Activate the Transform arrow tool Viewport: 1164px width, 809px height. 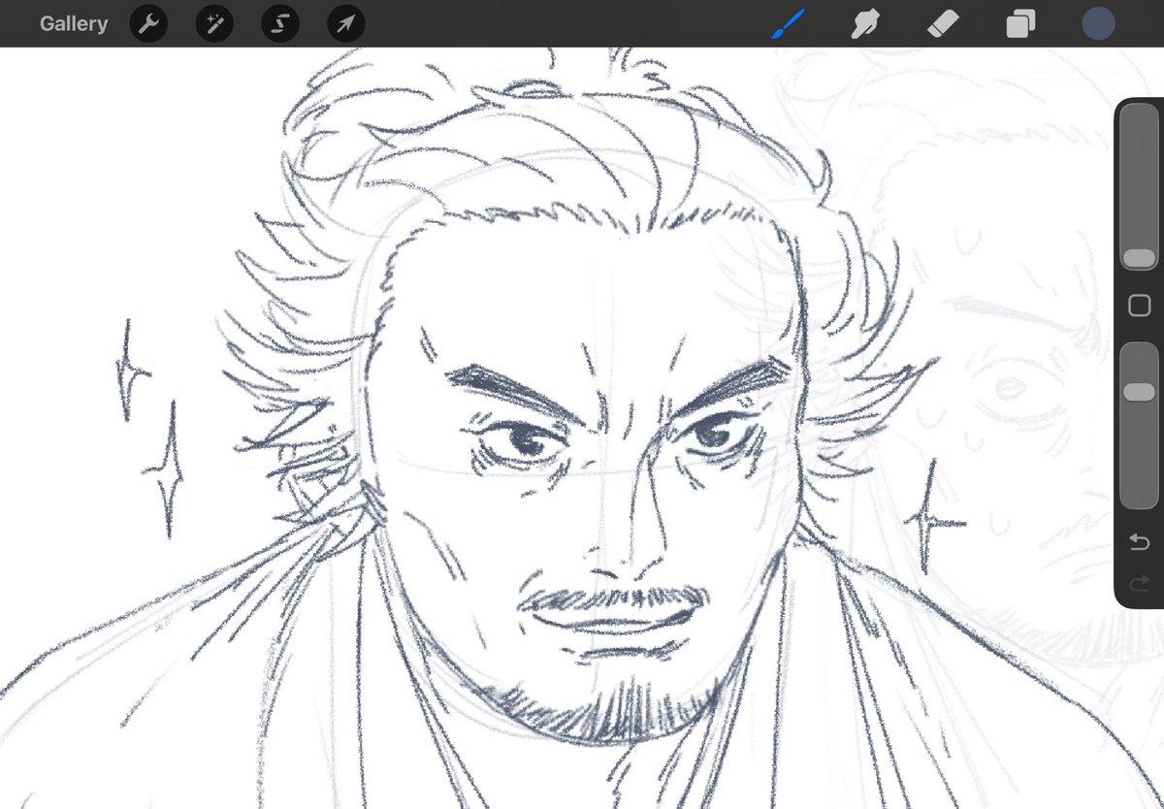(x=346, y=23)
